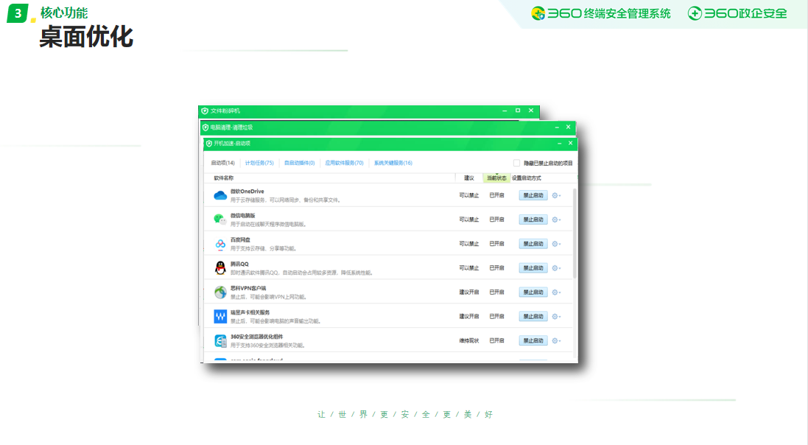Click the 建议开启 suggestion for 思科VPN客户端

coord(469,292)
